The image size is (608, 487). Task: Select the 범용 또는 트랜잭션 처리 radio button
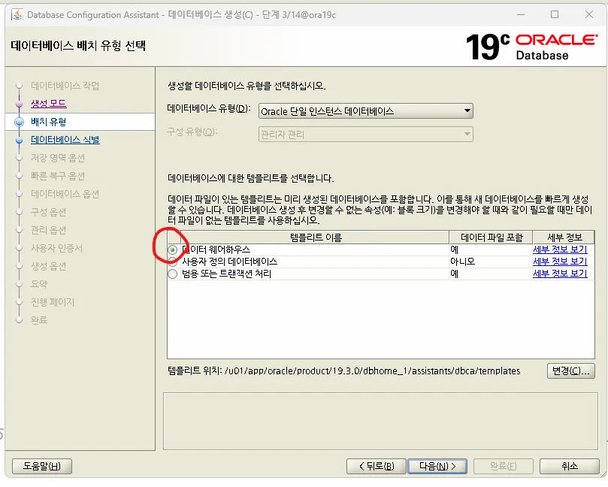pos(173,274)
